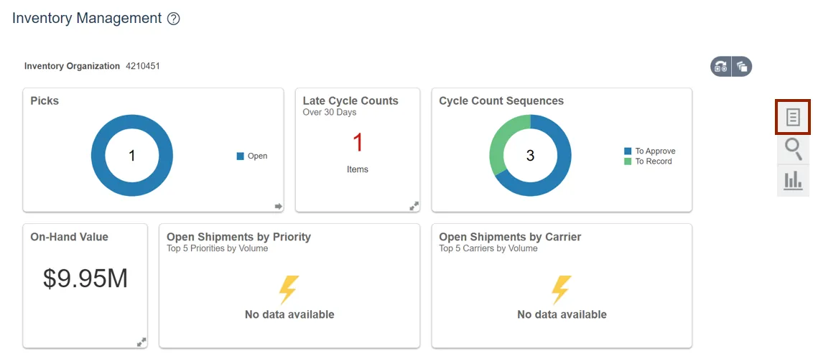Click the red Late Cycle Counts number
Image resolution: width=813 pixels, height=356 pixels.
pos(358,143)
